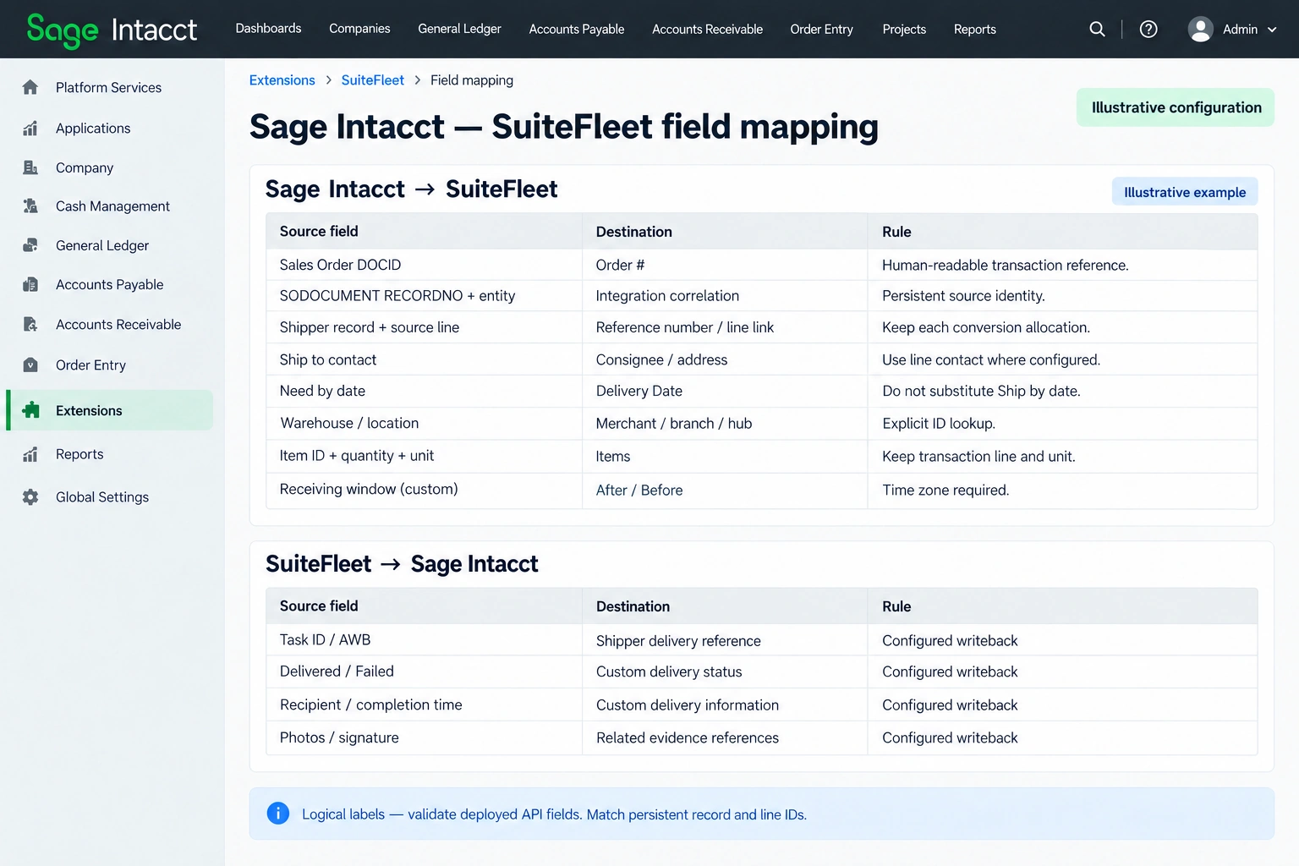Image resolution: width=1299 pixels, height=866 pixels.
Task: Open the Dashboards top menu
Action: coord(268,29)
